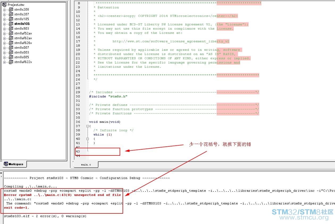Click the "unexpected end of file" error line
Image resolution: width=335 pixels, height=224 pixels.
[62, 195]
